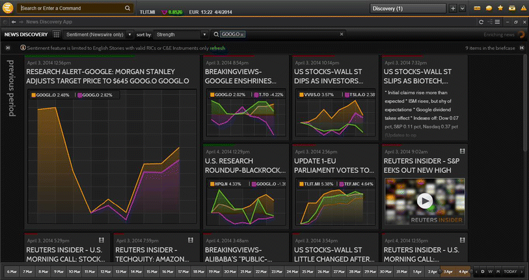The image size is (529, 280).
Task: Clear the news search field
Action: [x=342, y=34]
